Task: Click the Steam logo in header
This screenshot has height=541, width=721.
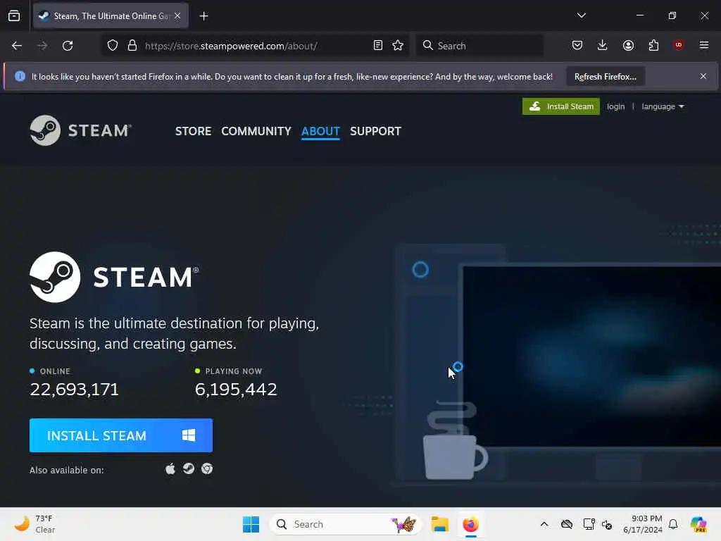Action: tap(80, 130)
